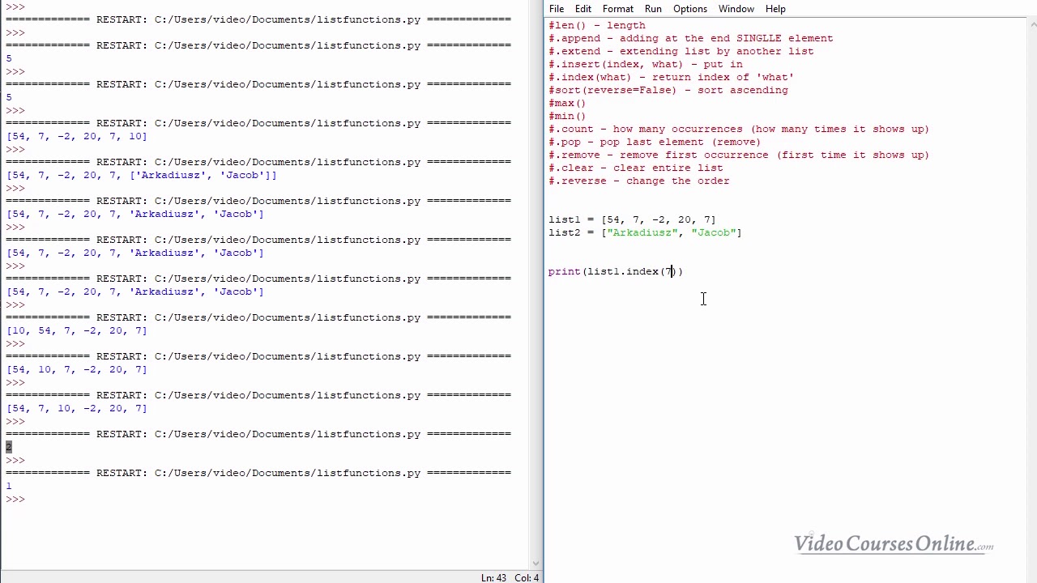Click the Ln: 43 status indicator
1037x583 pixels.
(x=493, y=577)
